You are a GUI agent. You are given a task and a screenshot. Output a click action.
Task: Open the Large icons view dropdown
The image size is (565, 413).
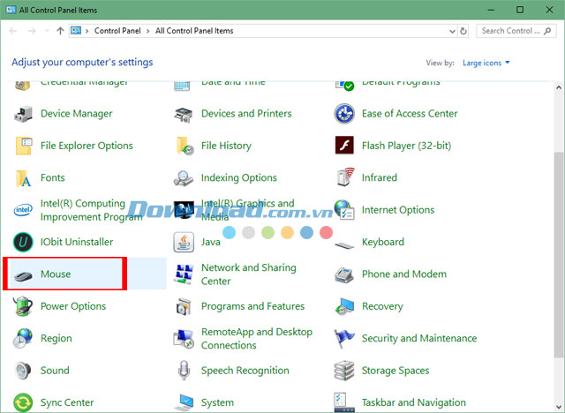[486, 63]
